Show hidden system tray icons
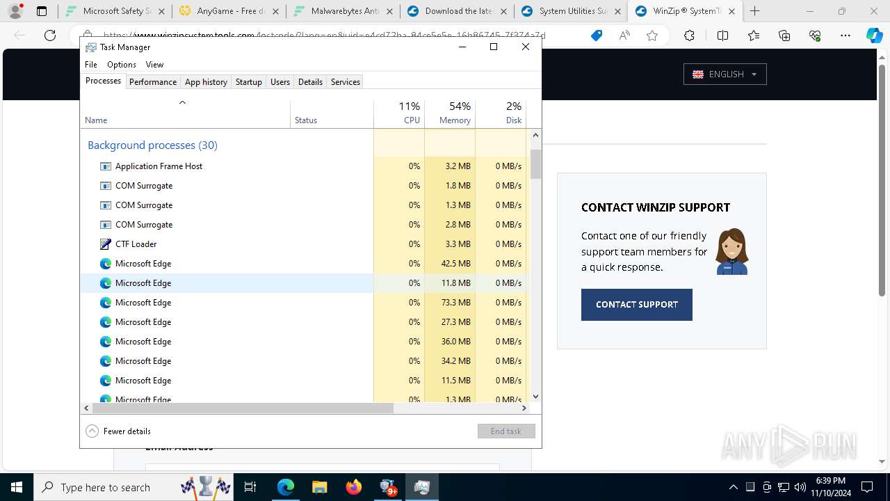 pos(733,487)
